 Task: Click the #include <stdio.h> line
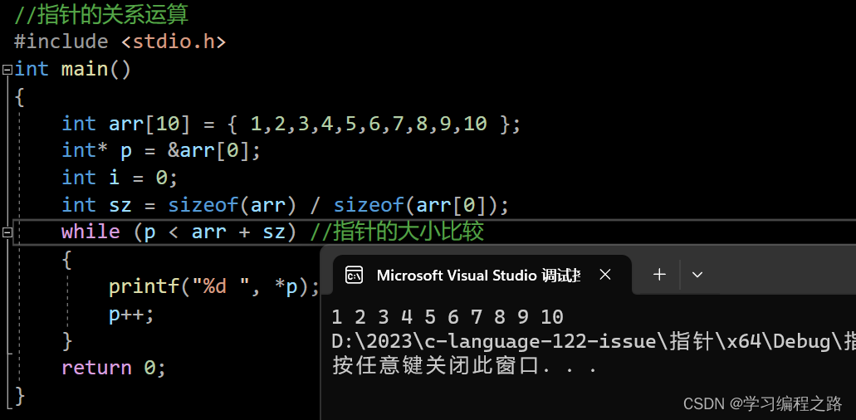pos(120,42)
